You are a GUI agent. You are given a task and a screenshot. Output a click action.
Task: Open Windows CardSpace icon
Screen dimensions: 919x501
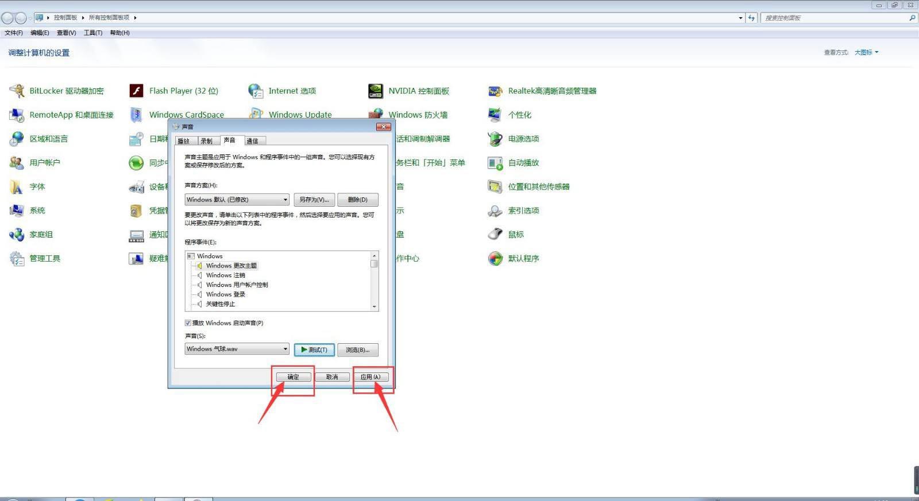tap(136, 115)
